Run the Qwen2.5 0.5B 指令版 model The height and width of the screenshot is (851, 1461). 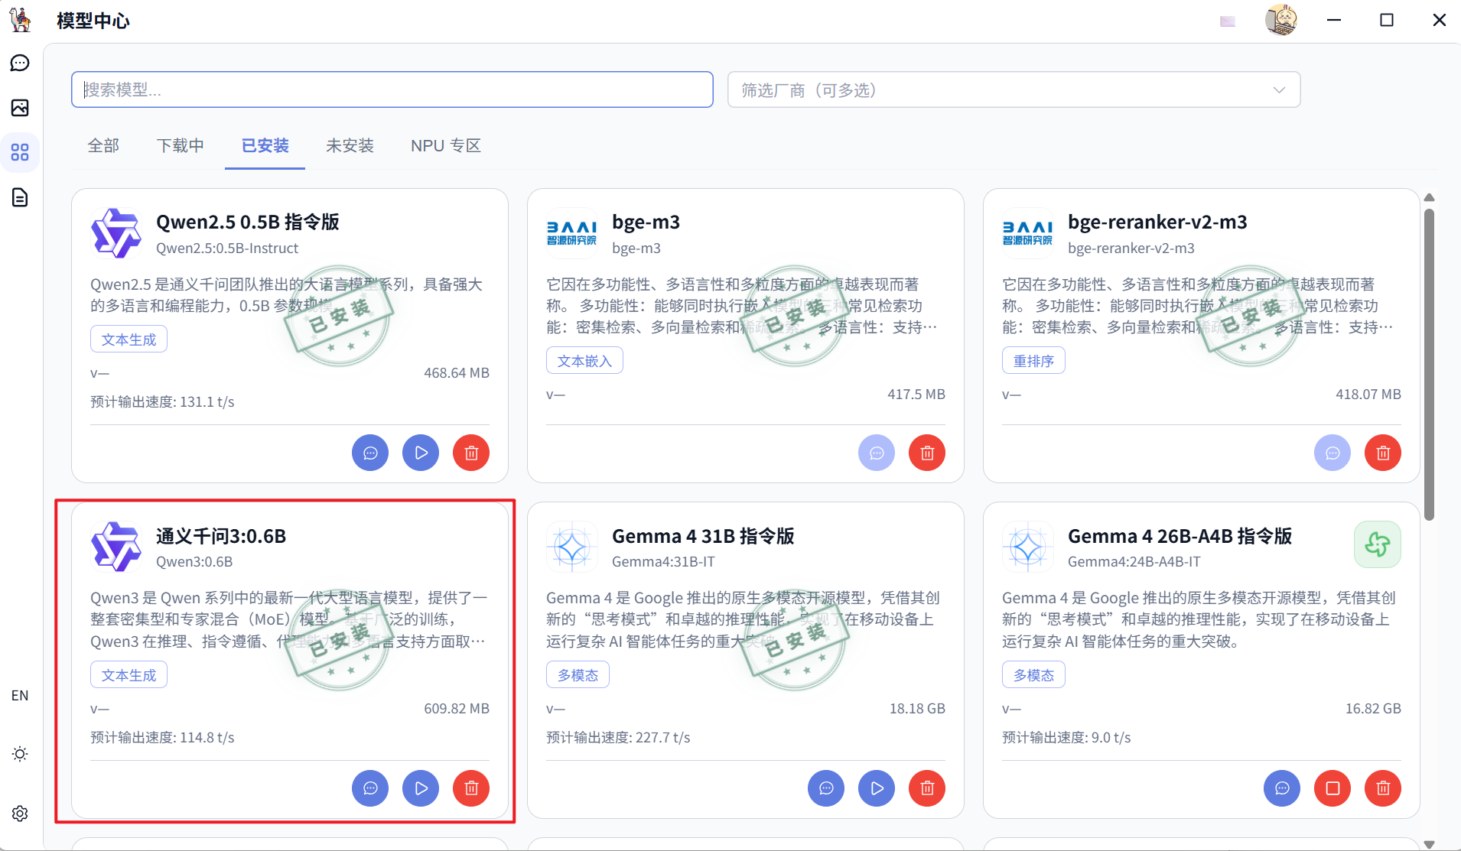click(421, 453)
